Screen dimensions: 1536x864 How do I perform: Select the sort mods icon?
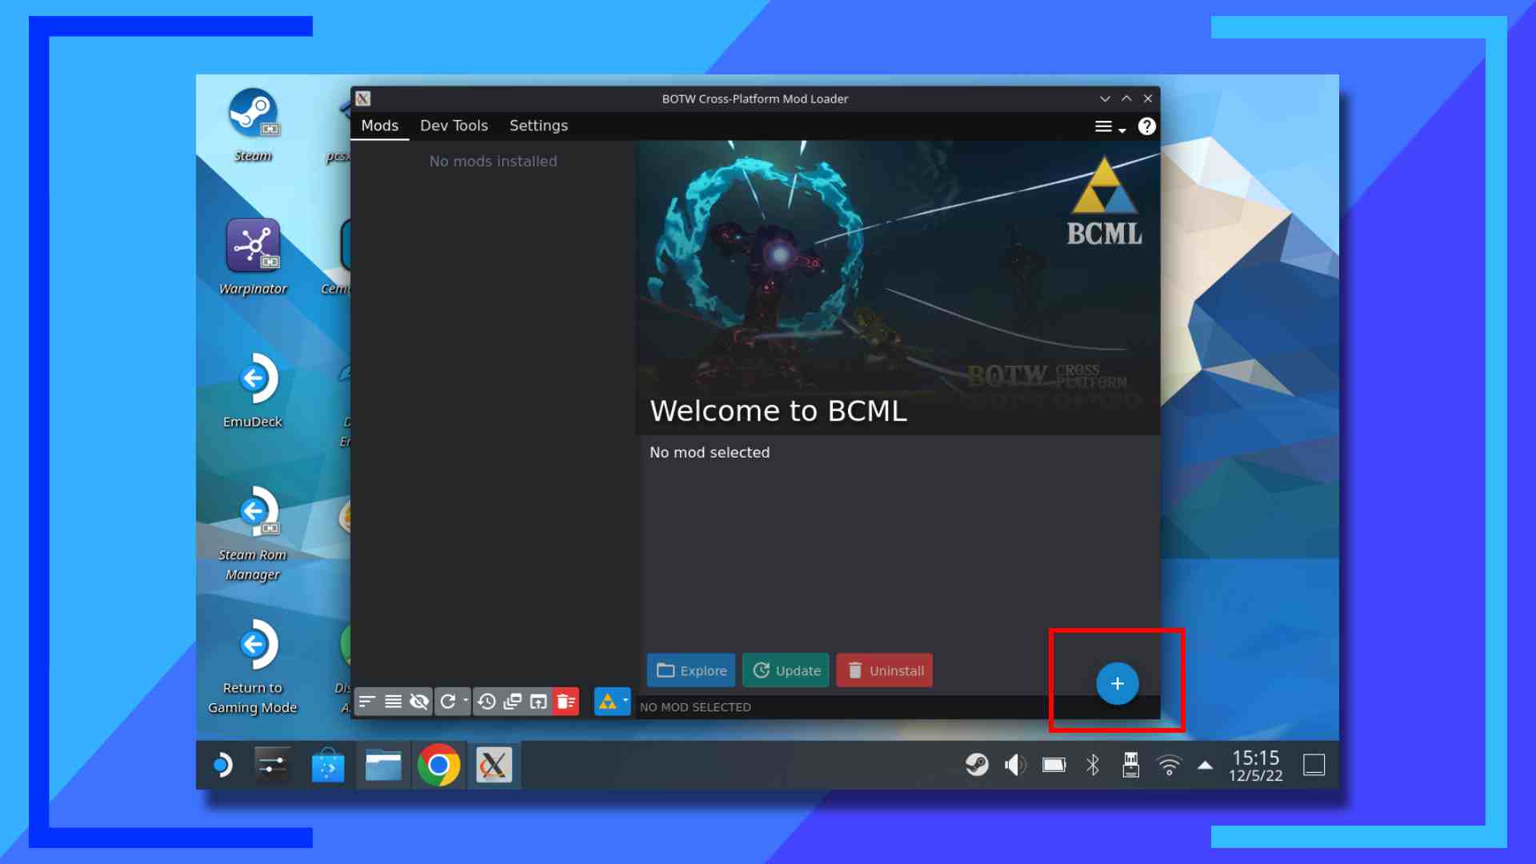point(367,702)
